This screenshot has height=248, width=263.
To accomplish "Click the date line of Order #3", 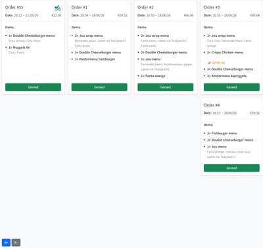I will [x=220, y=15].
